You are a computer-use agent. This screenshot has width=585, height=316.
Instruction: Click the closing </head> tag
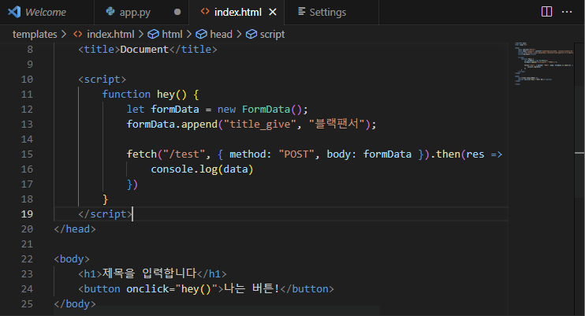75,229
